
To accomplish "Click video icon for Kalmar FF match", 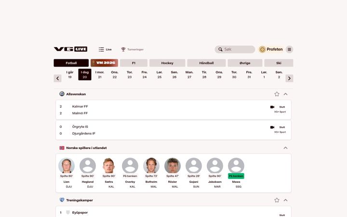I will pyautogui.click(x=272, y=107).
